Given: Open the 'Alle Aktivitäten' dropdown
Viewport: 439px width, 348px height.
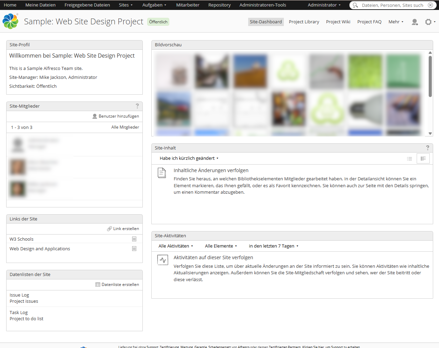Looking at the screenshot, I should tap(176, 246).
